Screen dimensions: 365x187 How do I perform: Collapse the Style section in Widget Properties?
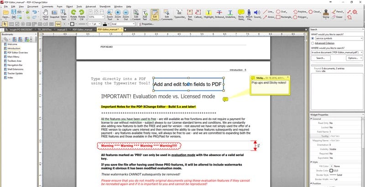(x=312, y=162)
